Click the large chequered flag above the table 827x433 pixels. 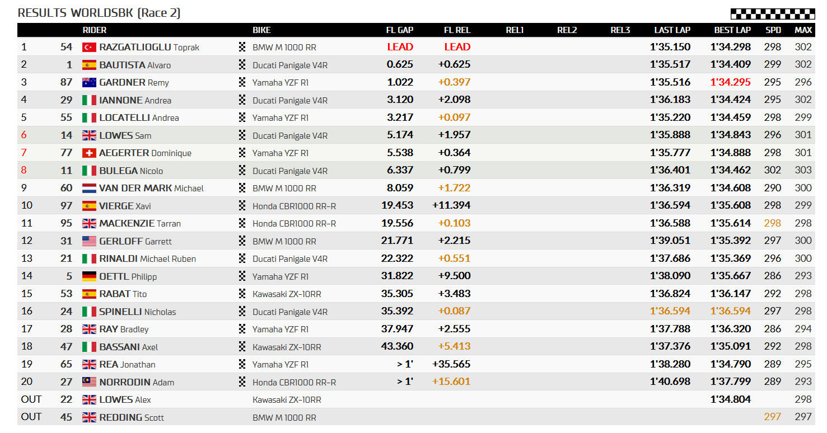point(773,14)
